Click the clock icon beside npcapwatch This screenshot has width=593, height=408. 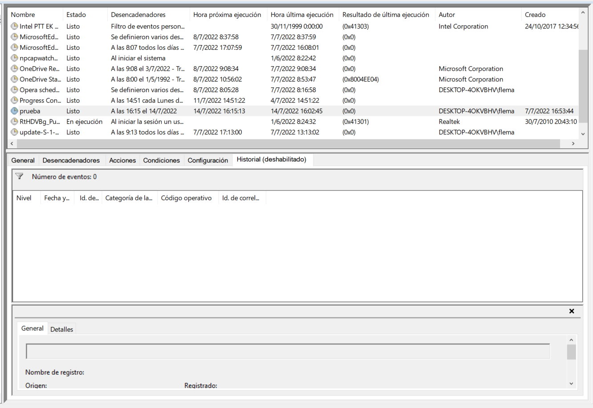pyautogui.click(x=14, y=58)
